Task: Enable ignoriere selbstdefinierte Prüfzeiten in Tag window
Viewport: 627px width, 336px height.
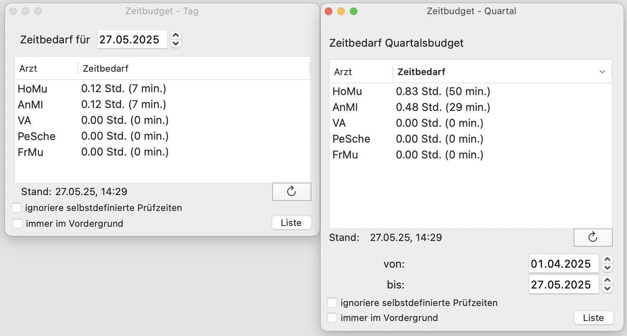Action: tap(17, 208)
